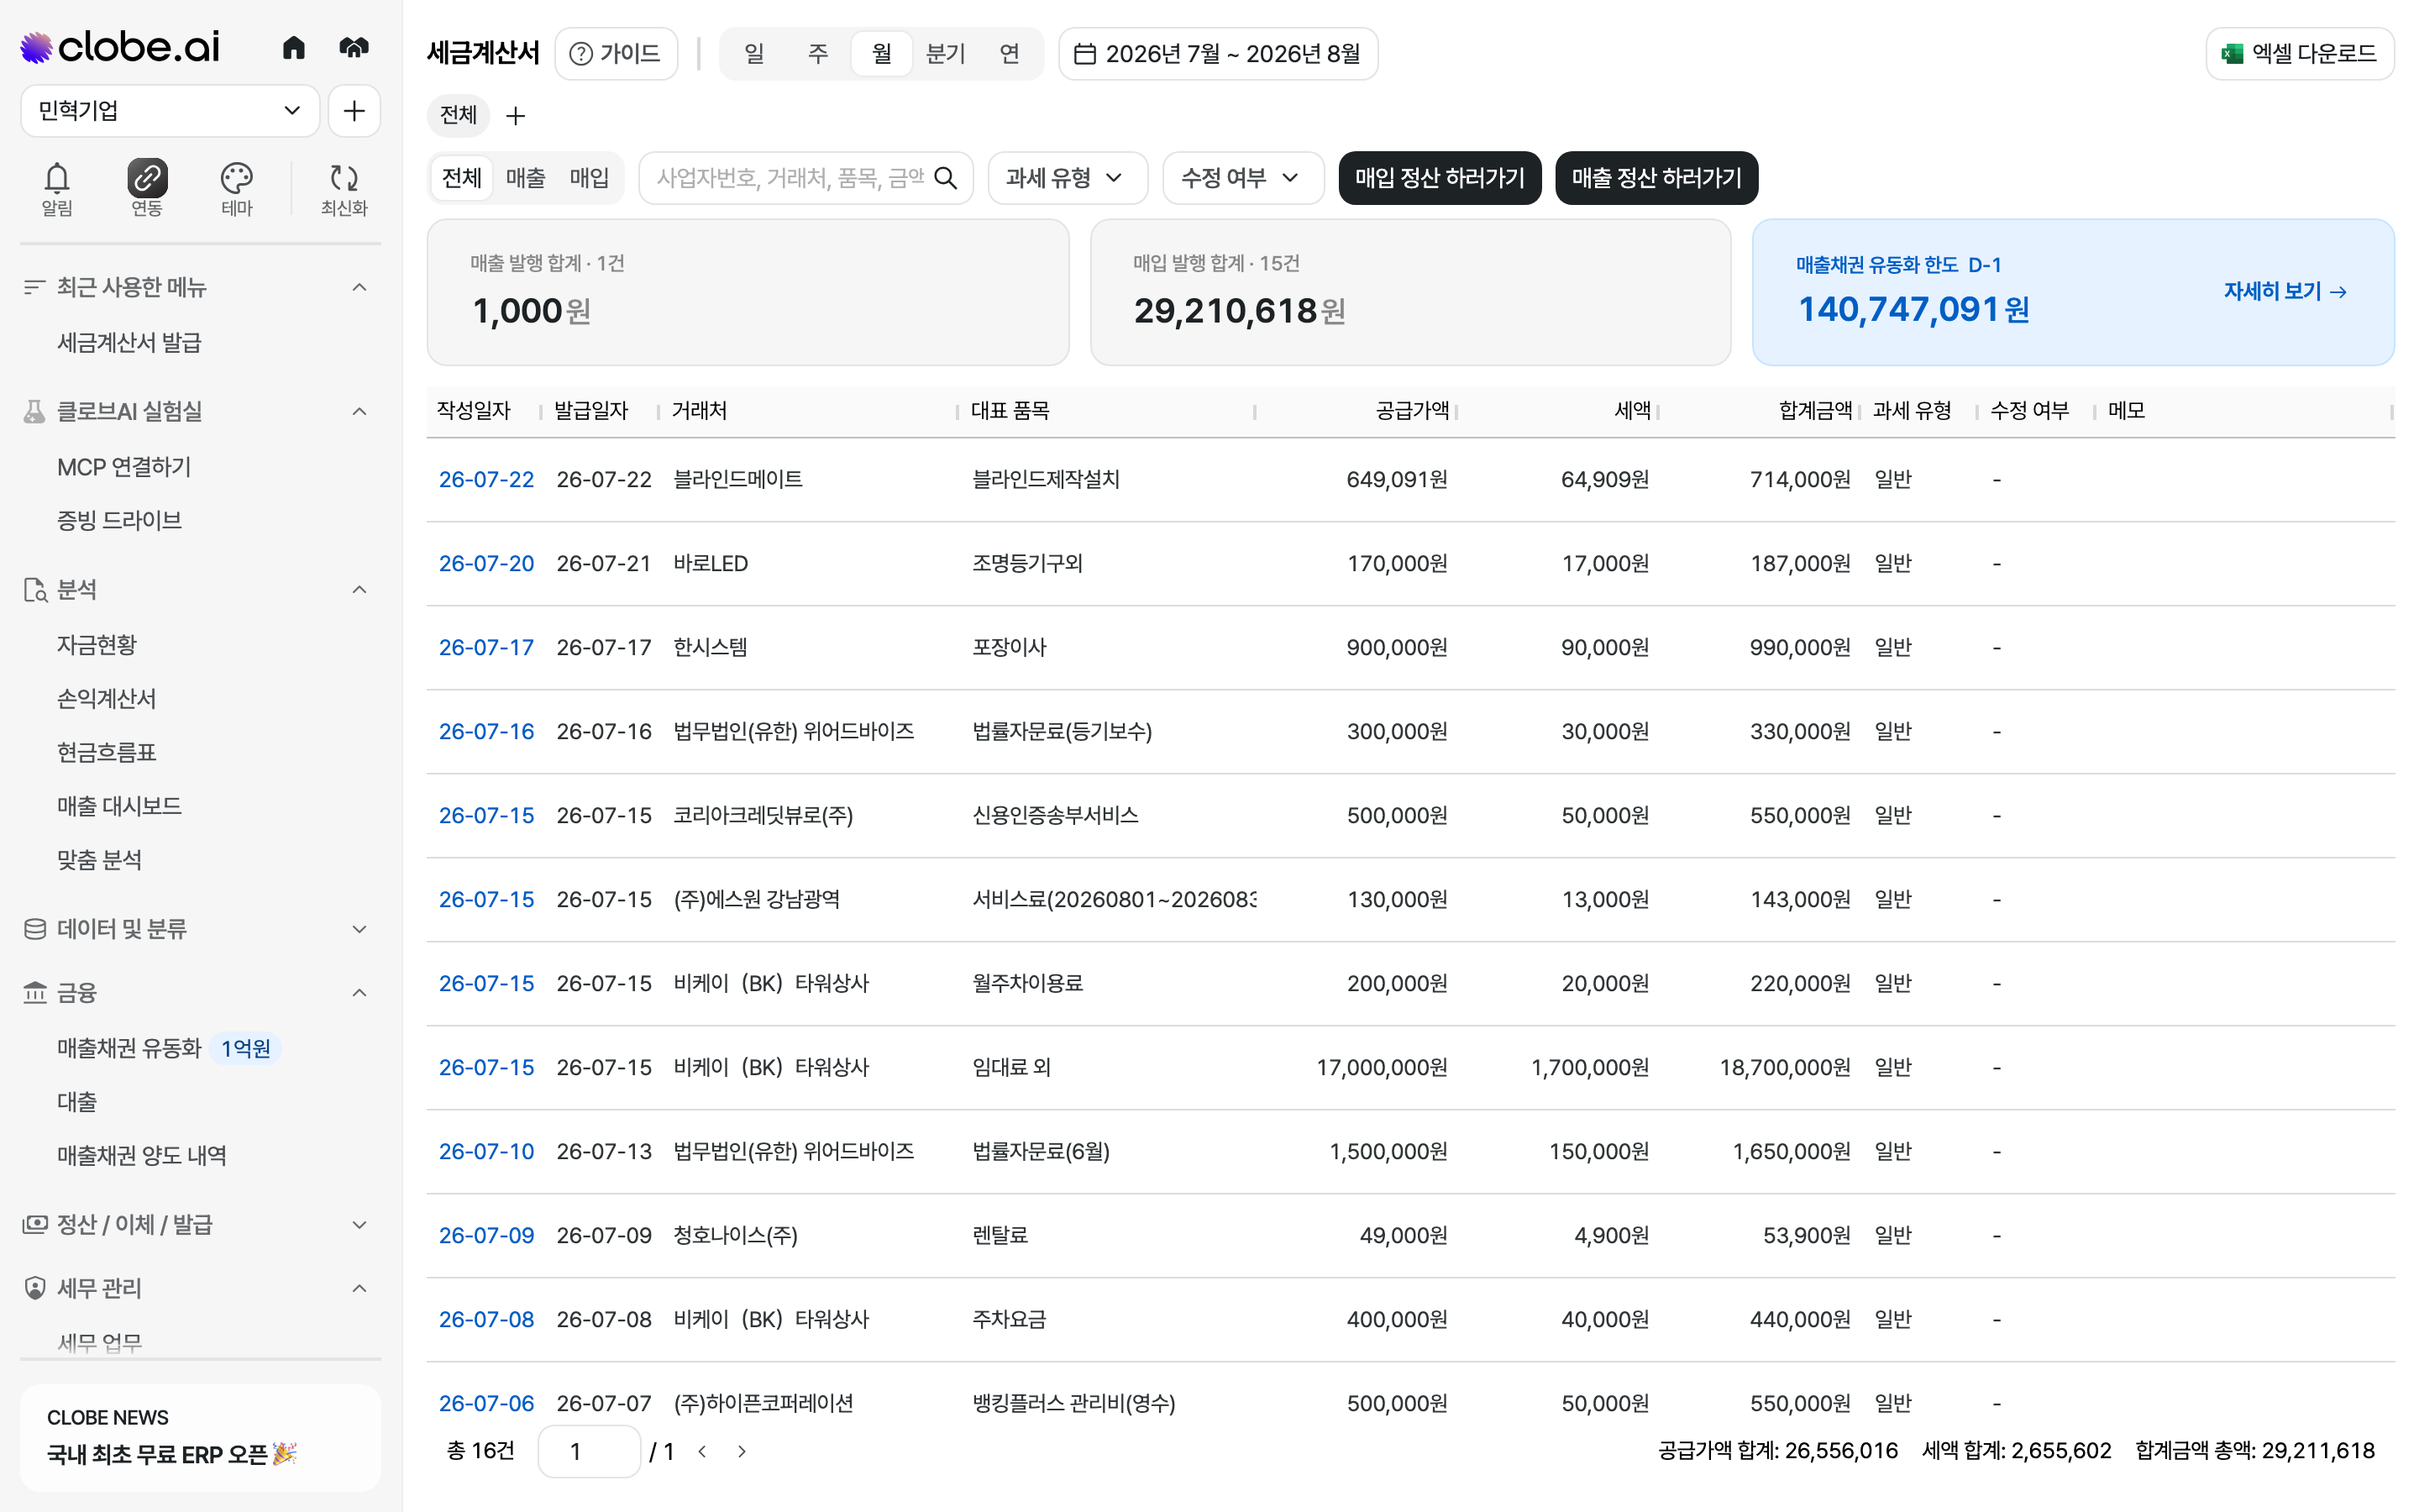Open 손익계산서 menu item
2419x1512 pixels.
click(x=107, y=699)
